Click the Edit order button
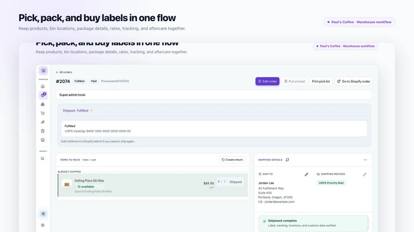The image size is (414, 232). point(267,81)
